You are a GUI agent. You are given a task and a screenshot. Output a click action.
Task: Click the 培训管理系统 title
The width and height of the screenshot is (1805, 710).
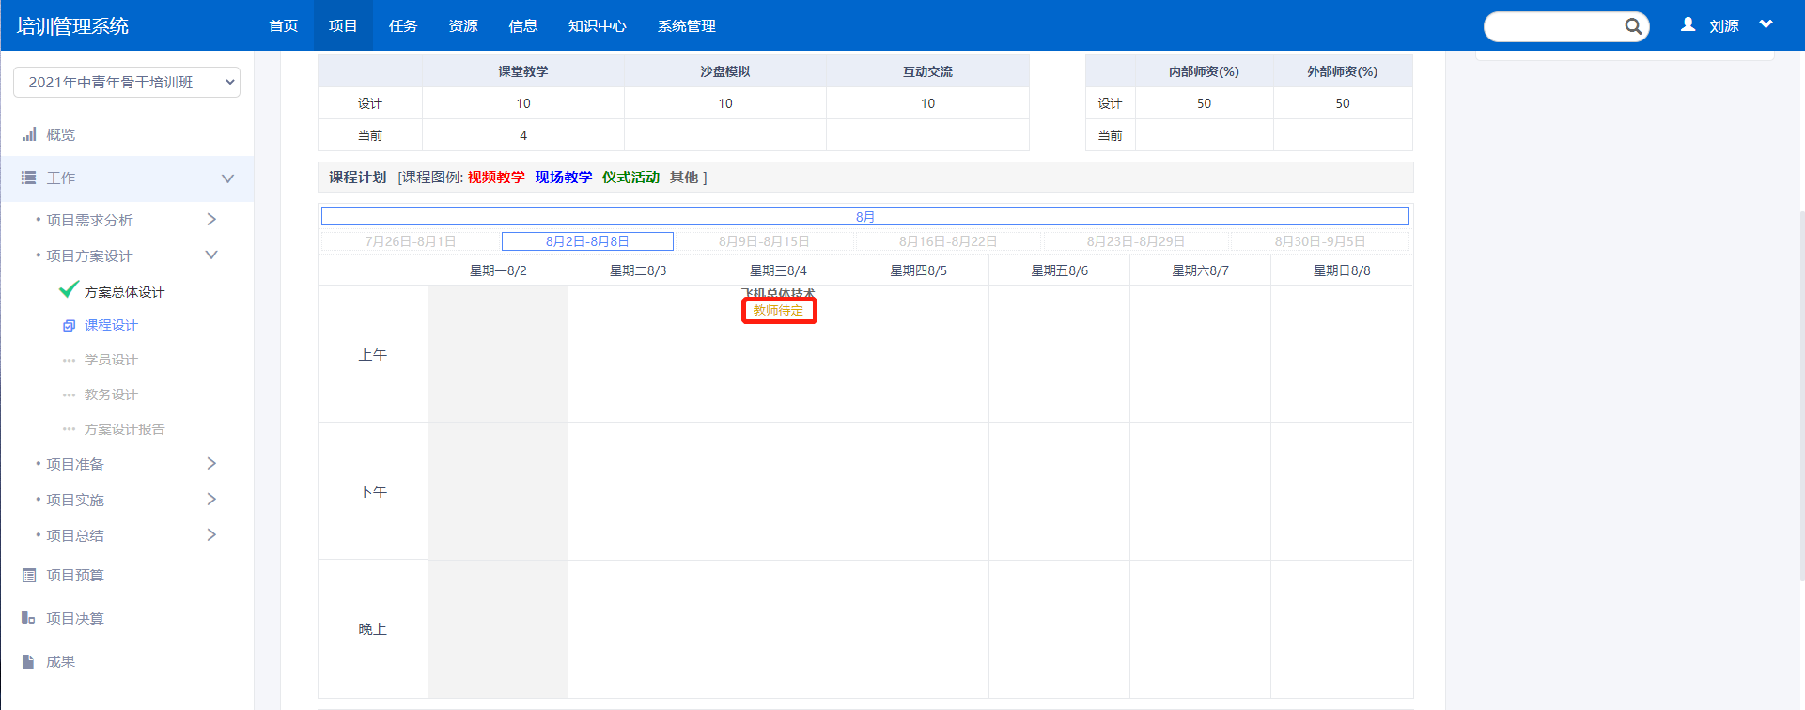(72, 26)
